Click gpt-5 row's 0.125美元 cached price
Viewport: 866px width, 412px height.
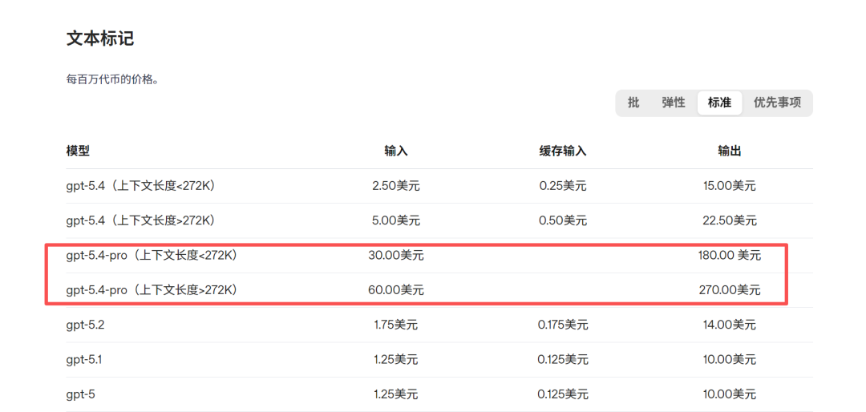tap(563, 394)
